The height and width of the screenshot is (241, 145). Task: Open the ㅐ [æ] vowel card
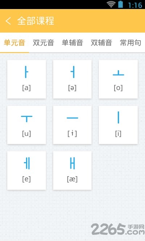click(x=72, y=170)
